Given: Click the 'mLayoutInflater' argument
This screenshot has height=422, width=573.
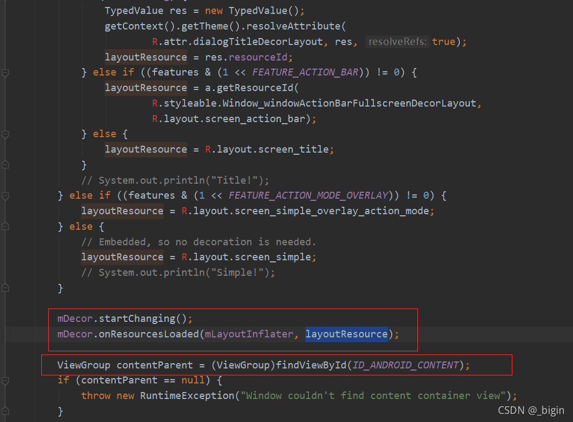Looking at the screenshot, I should pos(249,334).
